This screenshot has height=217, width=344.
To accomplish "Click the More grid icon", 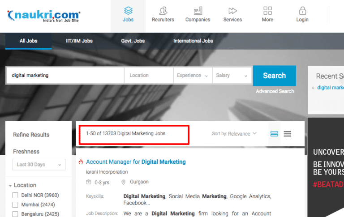I will pyautogui.click(x=267, y=10).
